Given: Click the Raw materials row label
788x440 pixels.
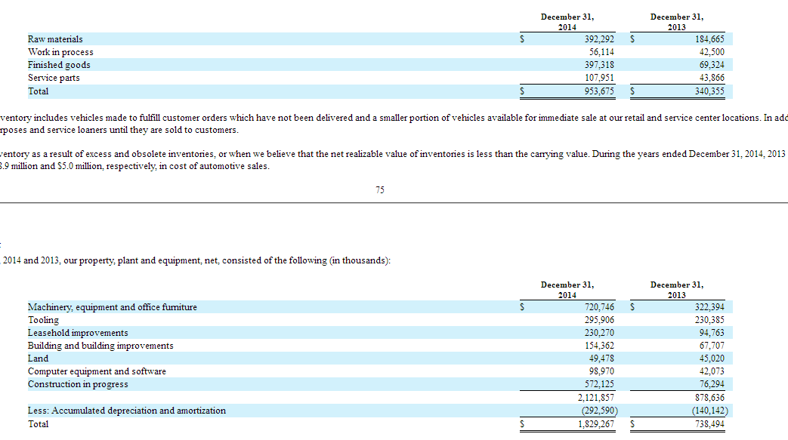Looking at the screenshot, I should pos(55,39).
